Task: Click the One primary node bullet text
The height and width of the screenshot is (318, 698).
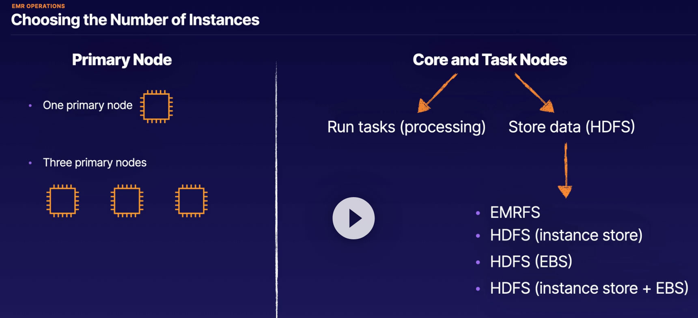Action: coord(88,105)
